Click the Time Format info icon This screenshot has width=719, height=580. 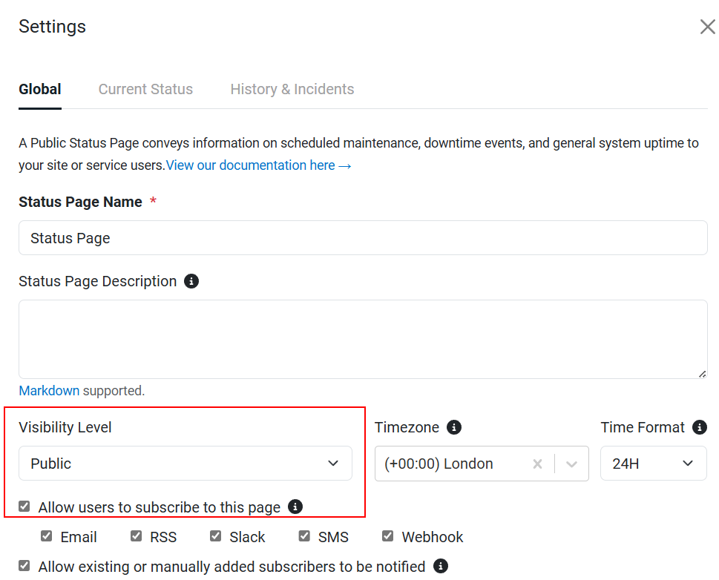click(699, 427)
